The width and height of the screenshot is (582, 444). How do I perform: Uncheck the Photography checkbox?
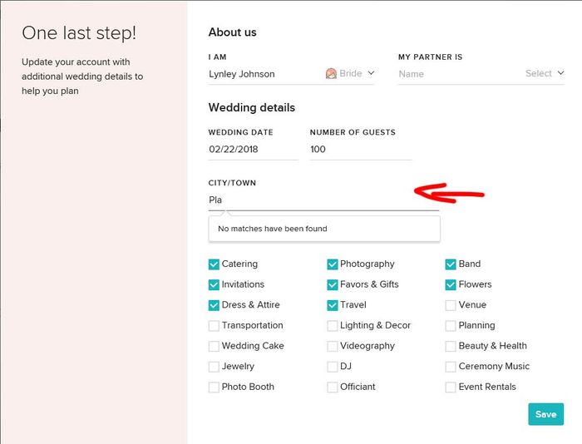point(333,264)
